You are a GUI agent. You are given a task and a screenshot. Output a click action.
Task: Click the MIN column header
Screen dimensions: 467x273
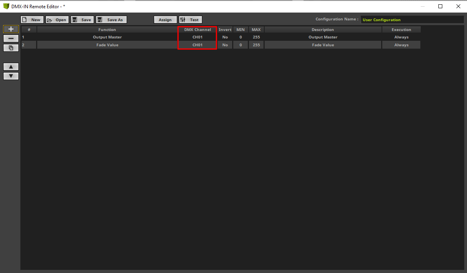(240, 29)
